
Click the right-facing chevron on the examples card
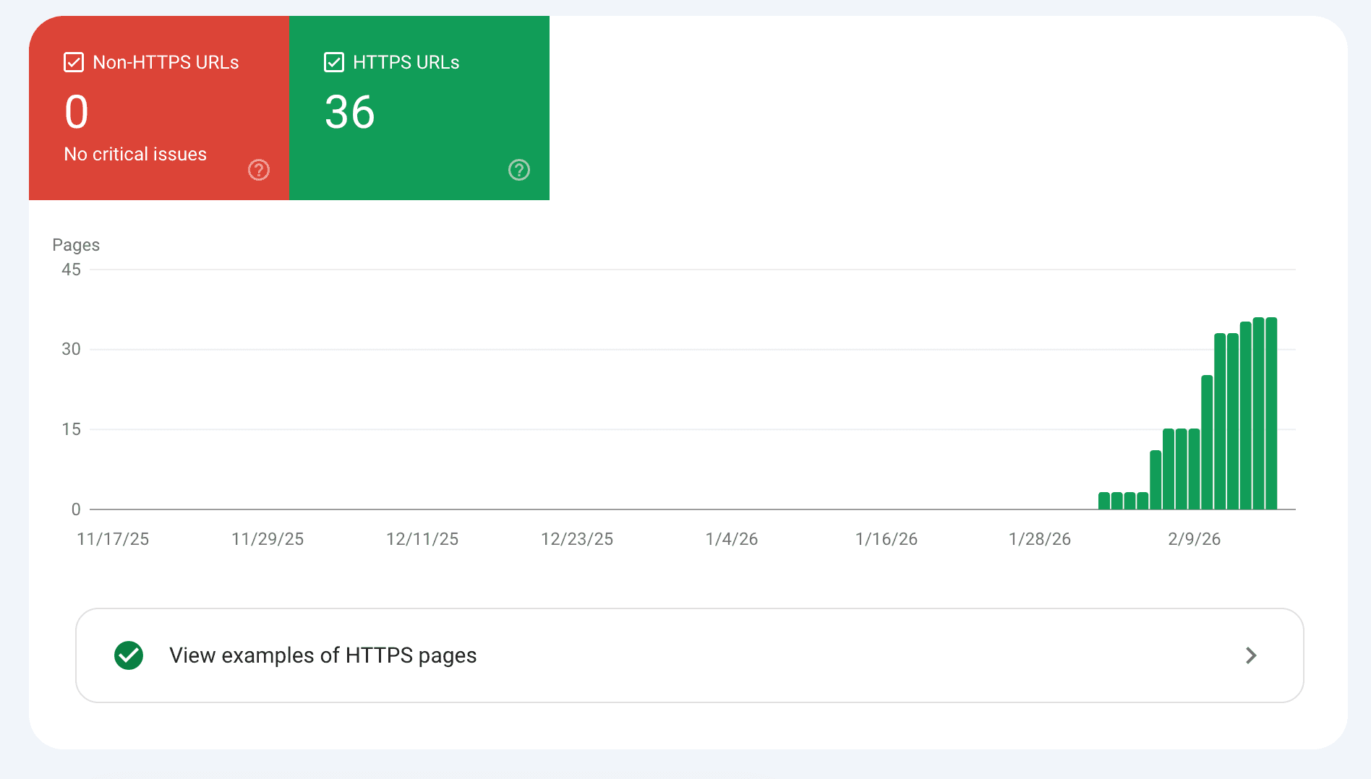1252,655
